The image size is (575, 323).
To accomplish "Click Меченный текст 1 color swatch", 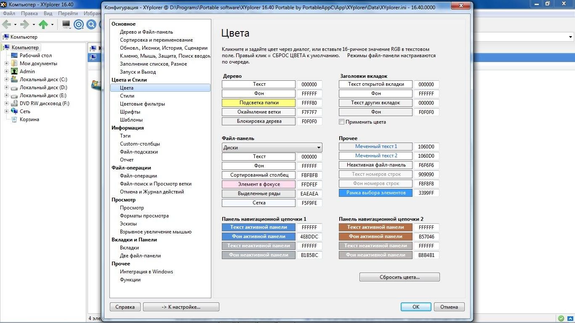I will click(x=376, y=146).
